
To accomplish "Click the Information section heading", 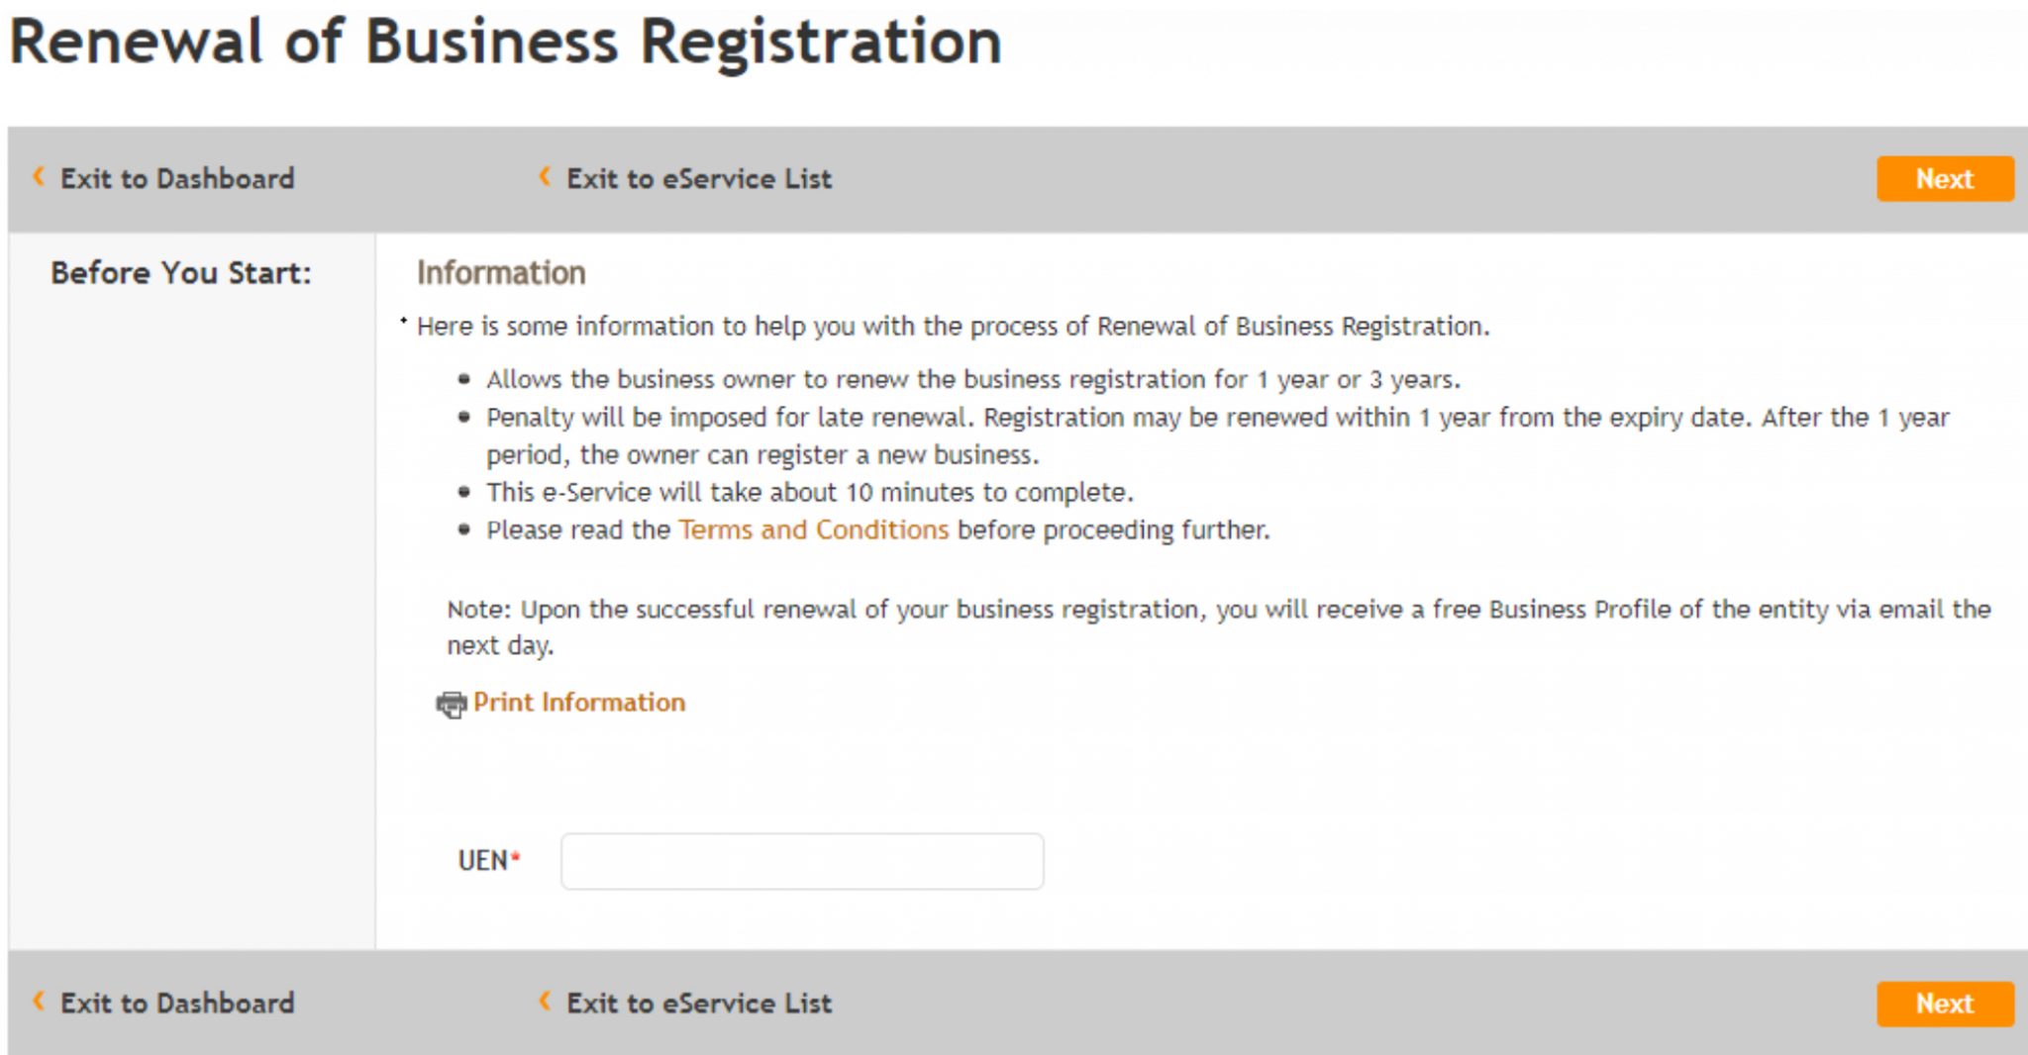I will (501, 272).
